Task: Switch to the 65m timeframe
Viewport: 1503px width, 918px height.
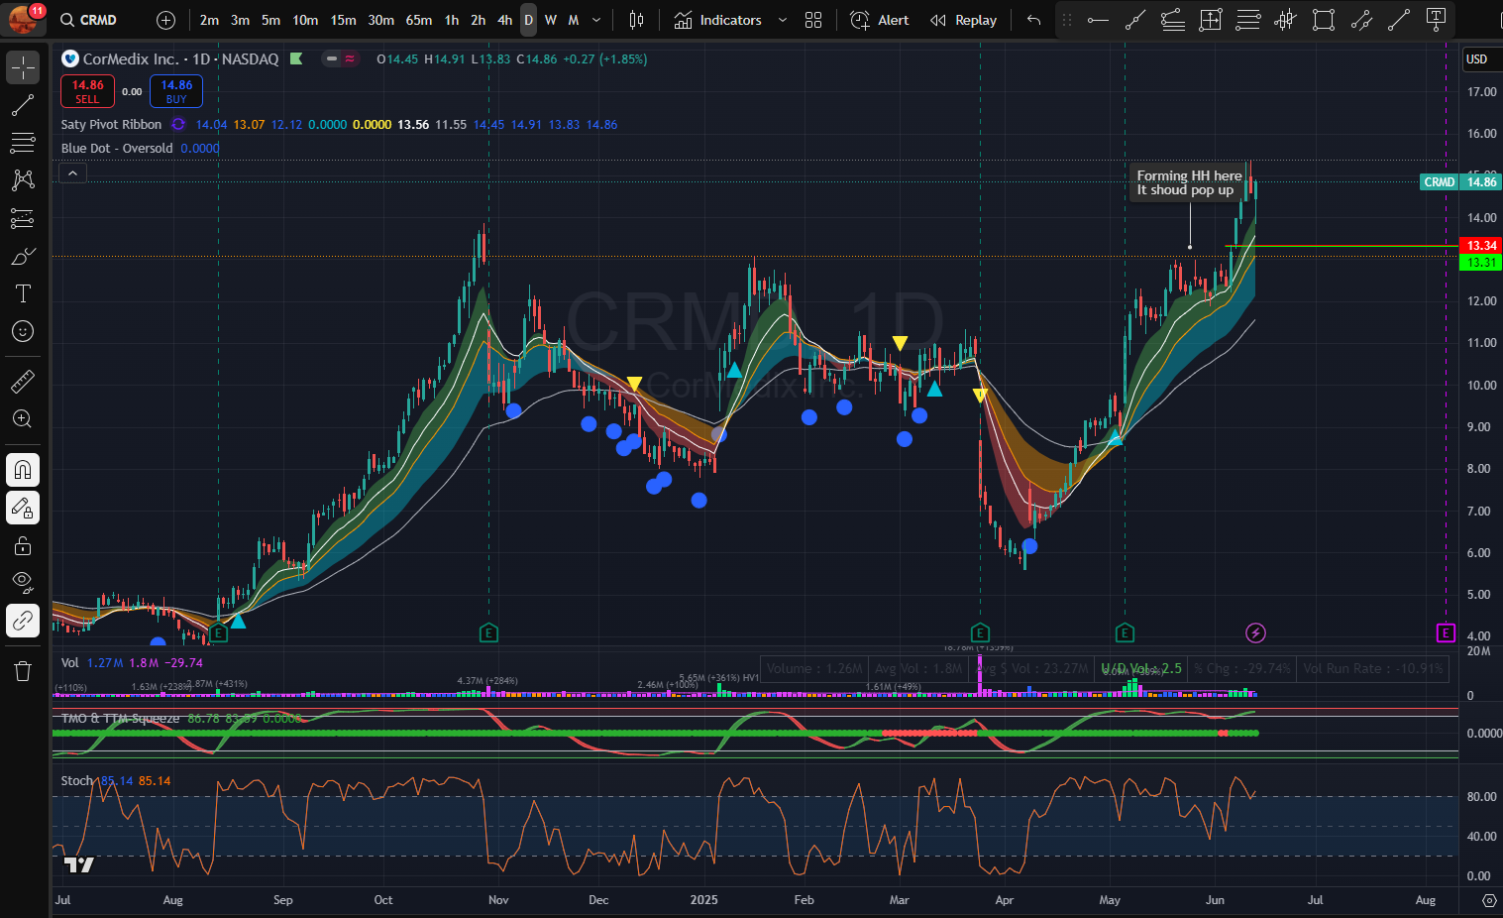Action: pyautogui.click(x=418, y=20)
